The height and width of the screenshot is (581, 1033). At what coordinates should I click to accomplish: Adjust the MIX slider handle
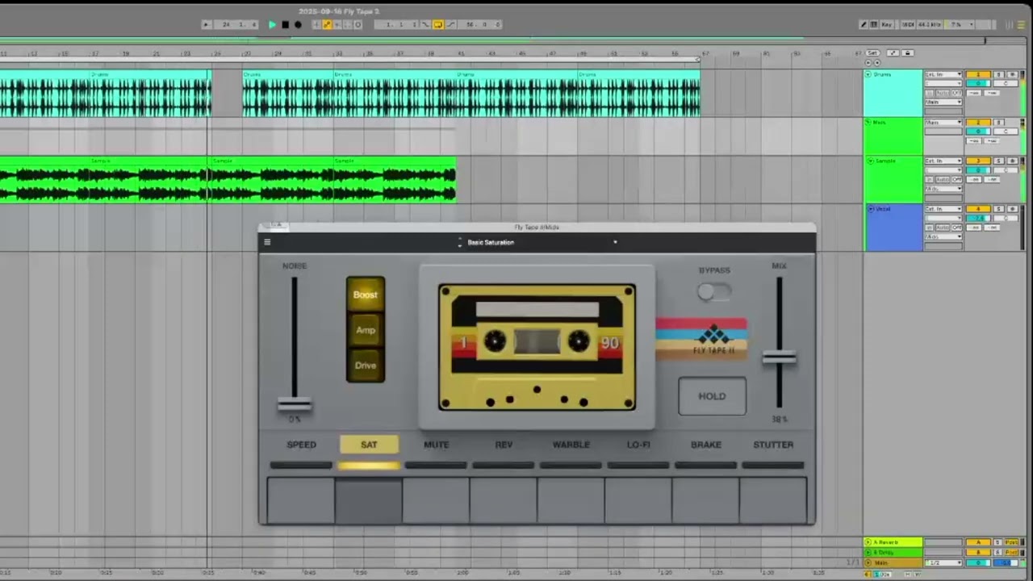coord(780,358)
